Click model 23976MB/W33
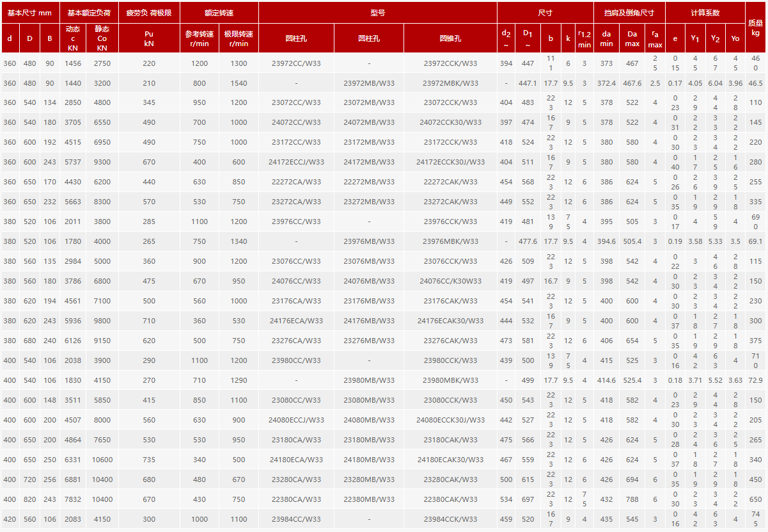 [x=369, y=241]
